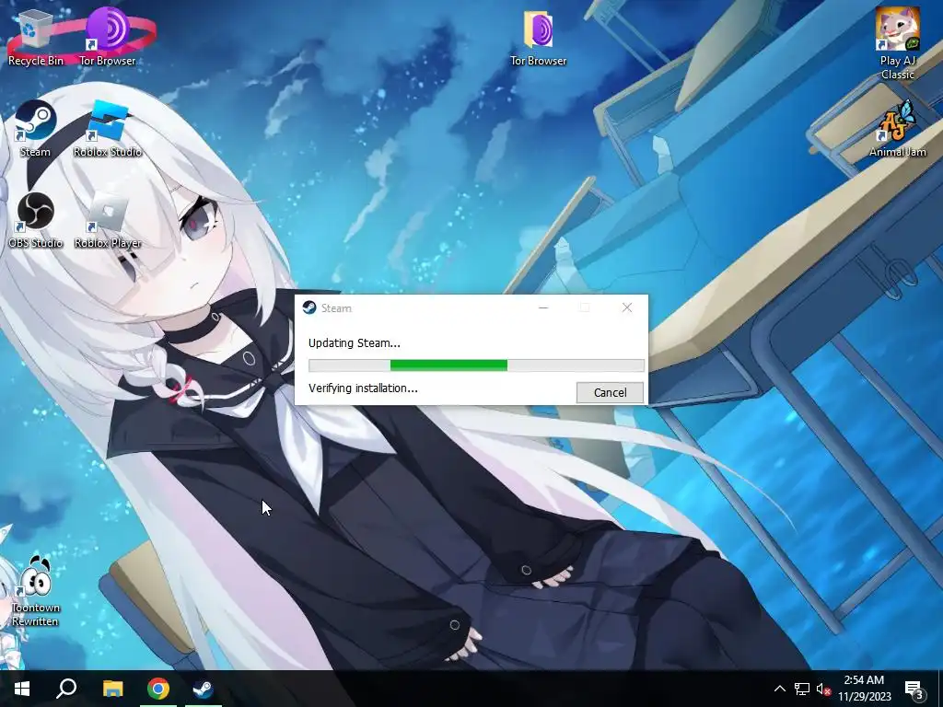Switch to Steam on the taskbar
Image resolution: width=943 pixels, height=707 pixels.
tap(204, 689)
